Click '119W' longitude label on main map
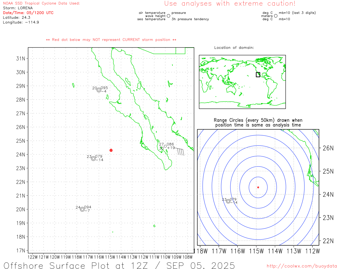Viewport: 337px width, 269px height. [66, 257]
